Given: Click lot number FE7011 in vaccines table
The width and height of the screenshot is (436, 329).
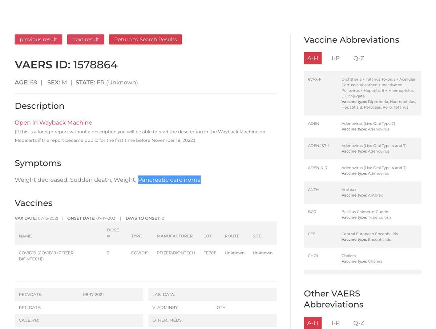Looking at the screenshot, I should point(210,253).
